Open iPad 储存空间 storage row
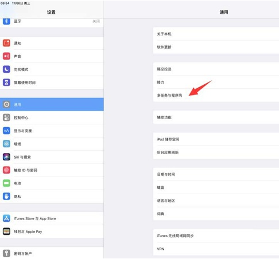The width and height of the screenshot is (279, 259). 216,139
